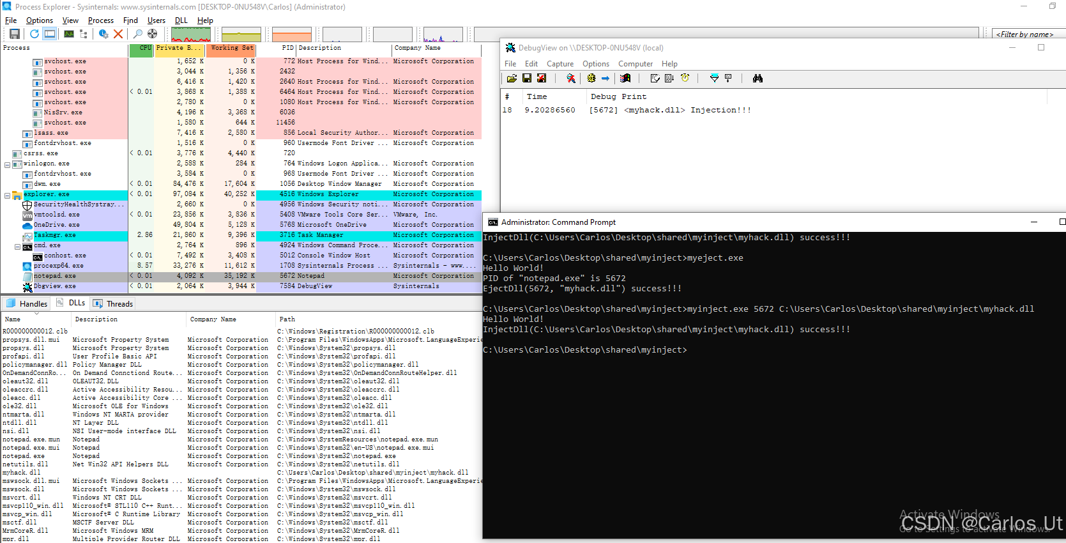
Task: Click the vmtoolsd.exe process icon
Action: point(27,215)
